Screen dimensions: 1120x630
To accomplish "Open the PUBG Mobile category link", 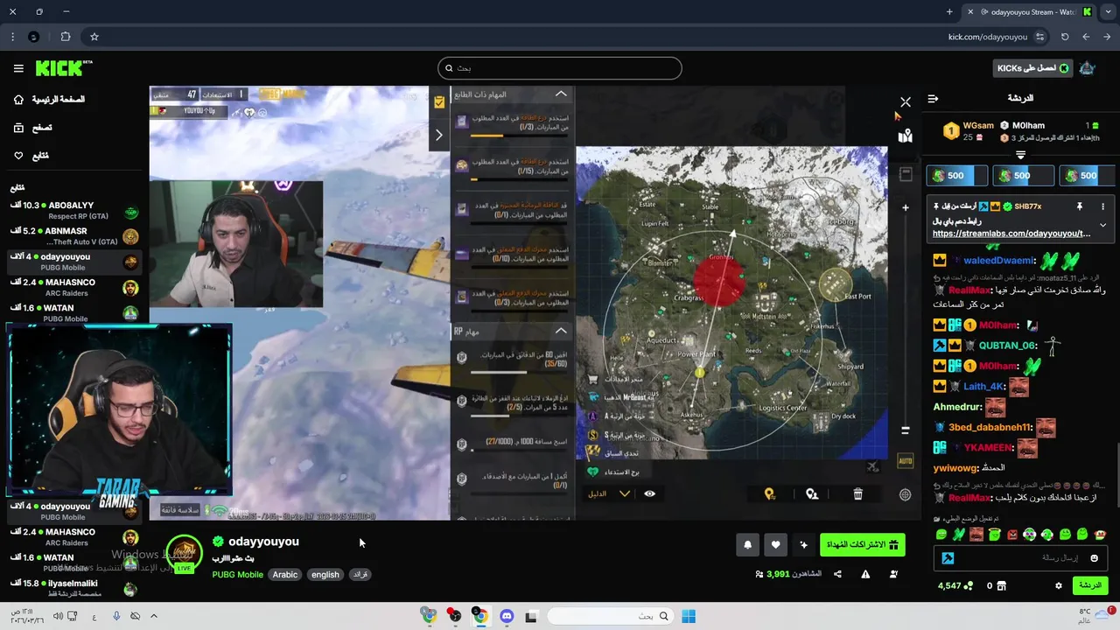I will [237, 575].
